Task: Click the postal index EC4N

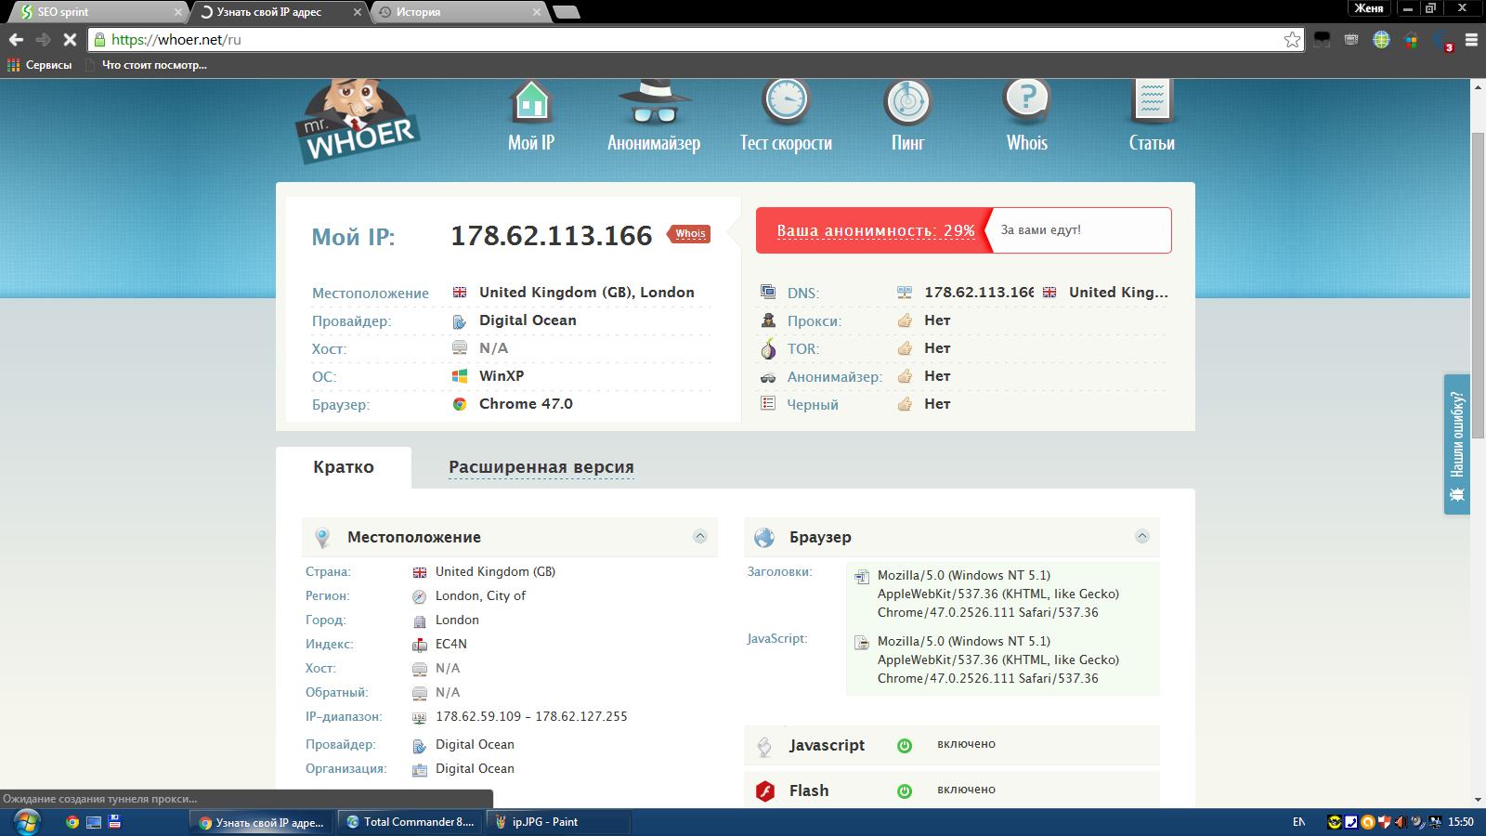Action: coord(451,644)
